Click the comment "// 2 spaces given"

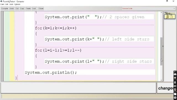tap(123, 17)
